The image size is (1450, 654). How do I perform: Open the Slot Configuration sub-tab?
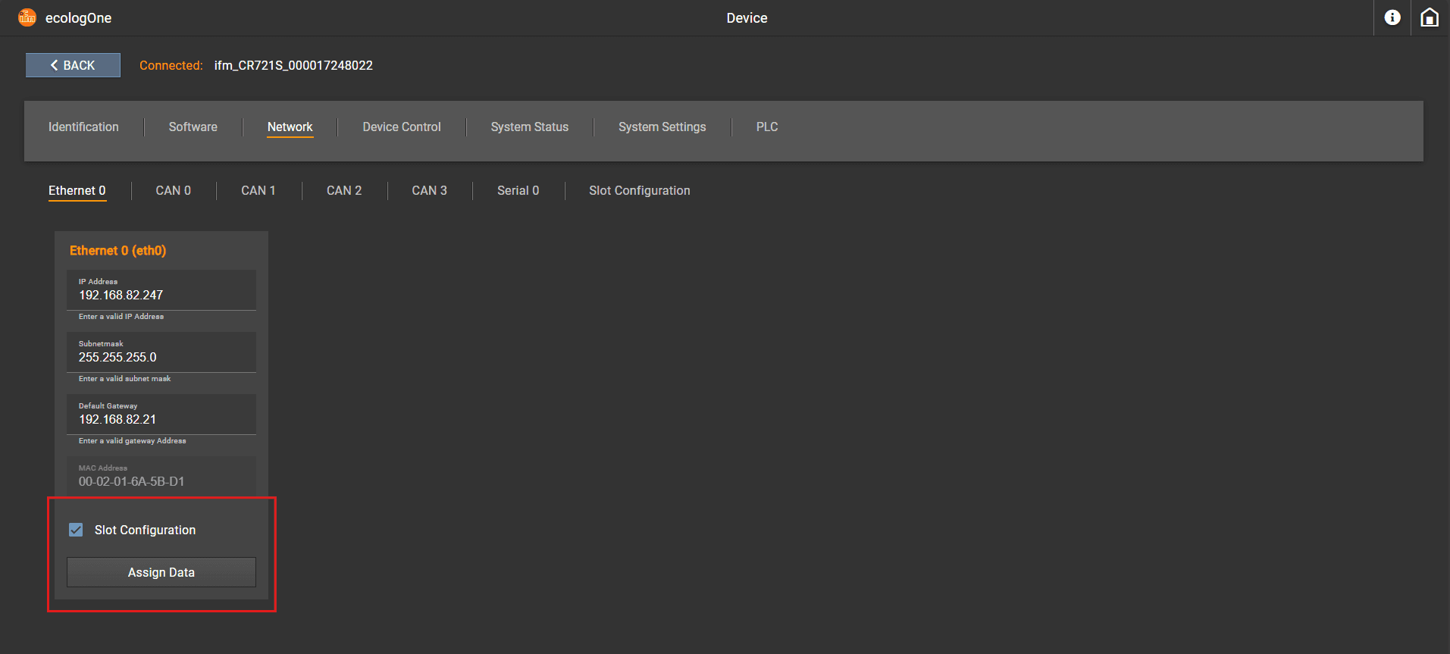click(x=639, y=191)
